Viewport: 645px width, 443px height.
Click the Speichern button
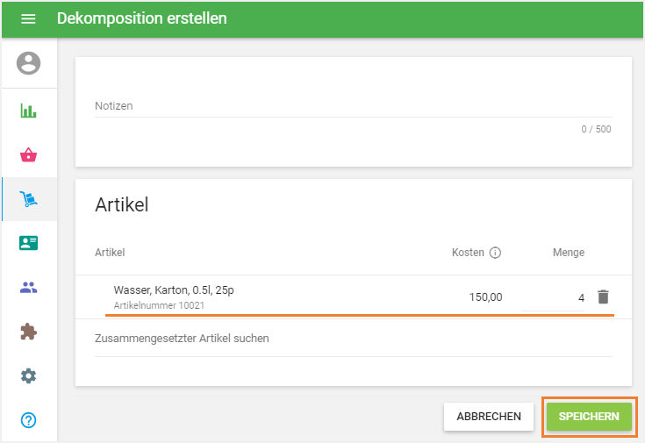point(589,417)
